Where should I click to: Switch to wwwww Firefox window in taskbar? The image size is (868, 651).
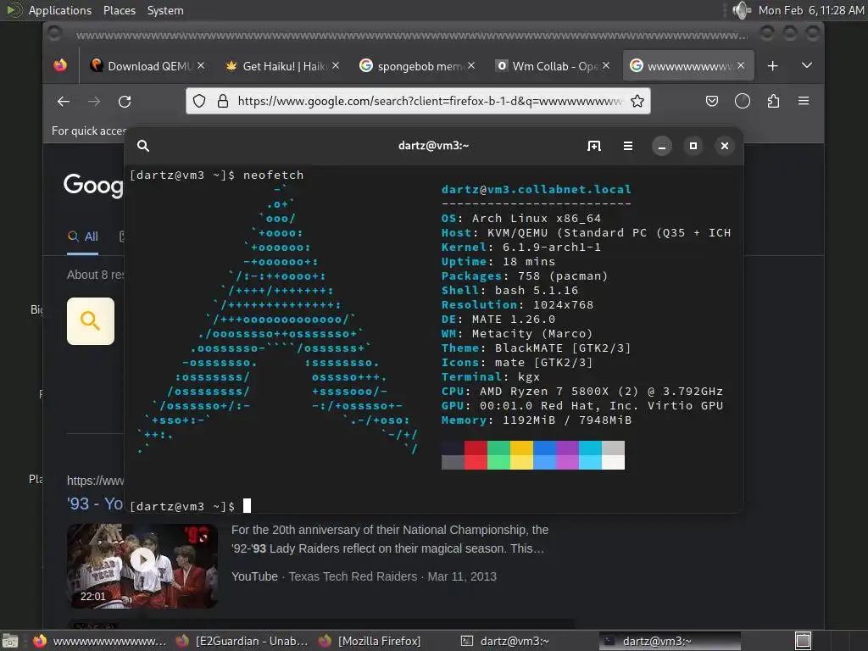(x=100, y=641)
